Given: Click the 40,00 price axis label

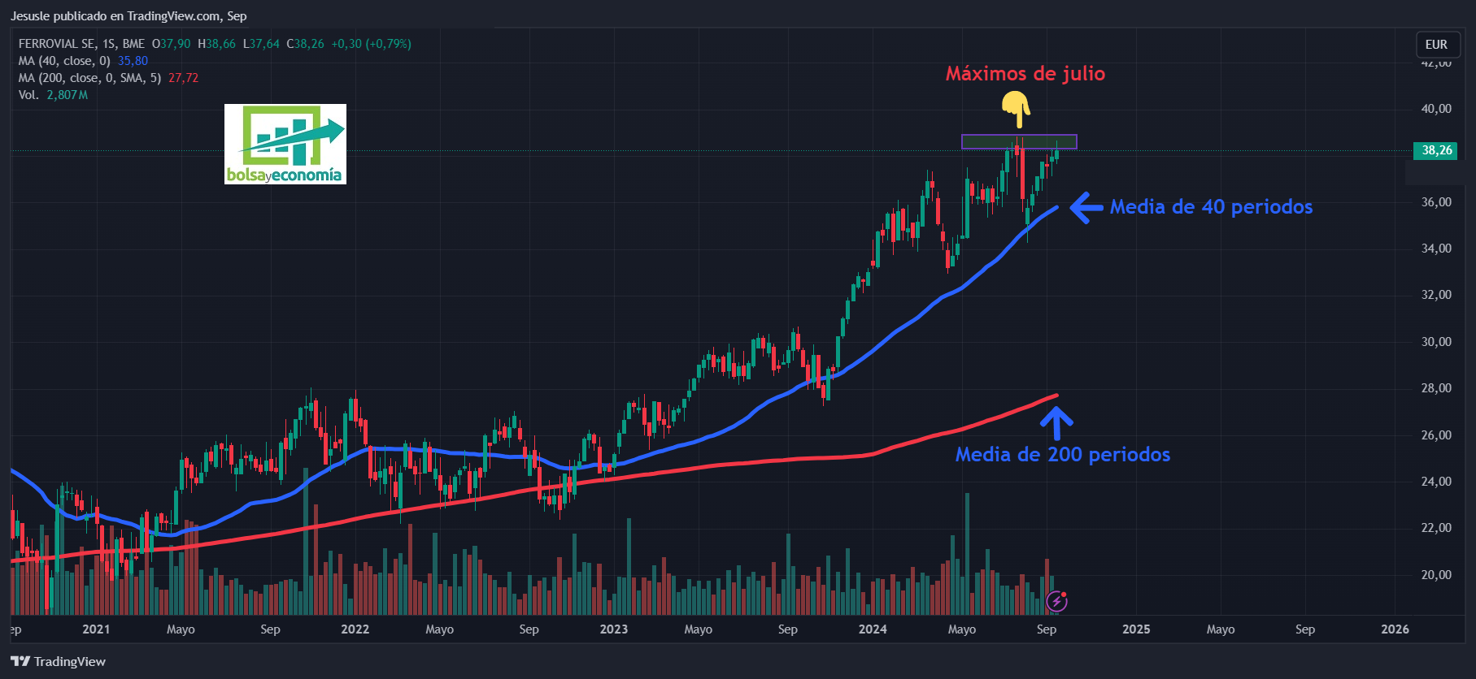Looking at the screenshot, I should coord(1436,109).
